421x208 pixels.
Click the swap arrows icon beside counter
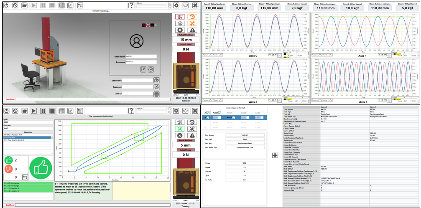click(x=25, y=177)
